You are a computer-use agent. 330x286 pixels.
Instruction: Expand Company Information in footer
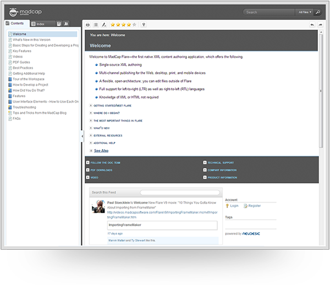pyautogui.click(x=220, y=170)
